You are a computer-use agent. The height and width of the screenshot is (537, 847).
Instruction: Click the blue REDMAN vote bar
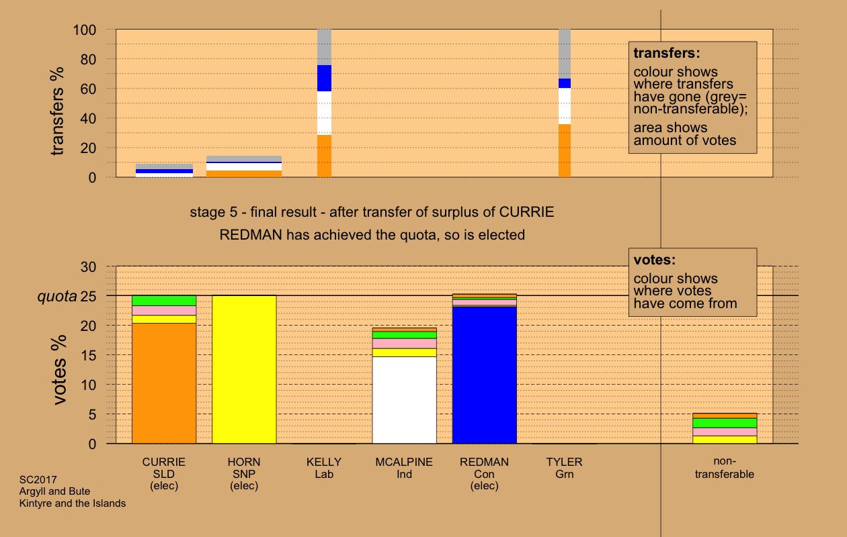coord(484,375)
